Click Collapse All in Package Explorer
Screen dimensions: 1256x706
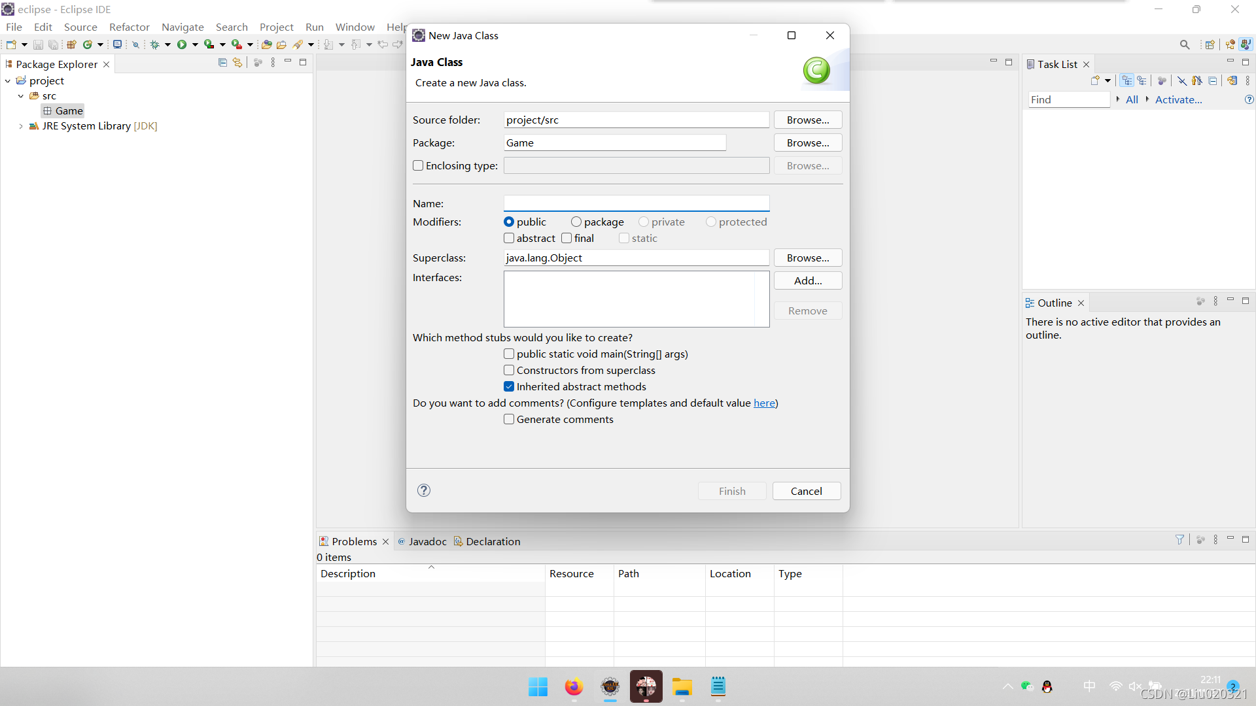click(x=222, y=63)
